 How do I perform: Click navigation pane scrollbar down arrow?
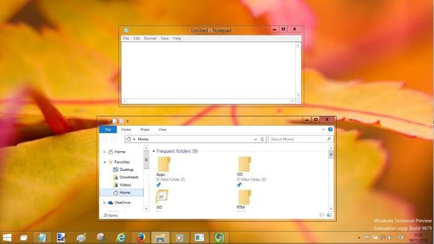[146, 209]
